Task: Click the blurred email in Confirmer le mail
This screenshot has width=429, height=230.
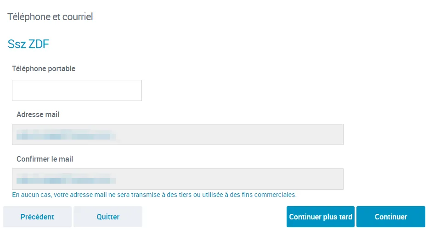Action: click(66, 179)
